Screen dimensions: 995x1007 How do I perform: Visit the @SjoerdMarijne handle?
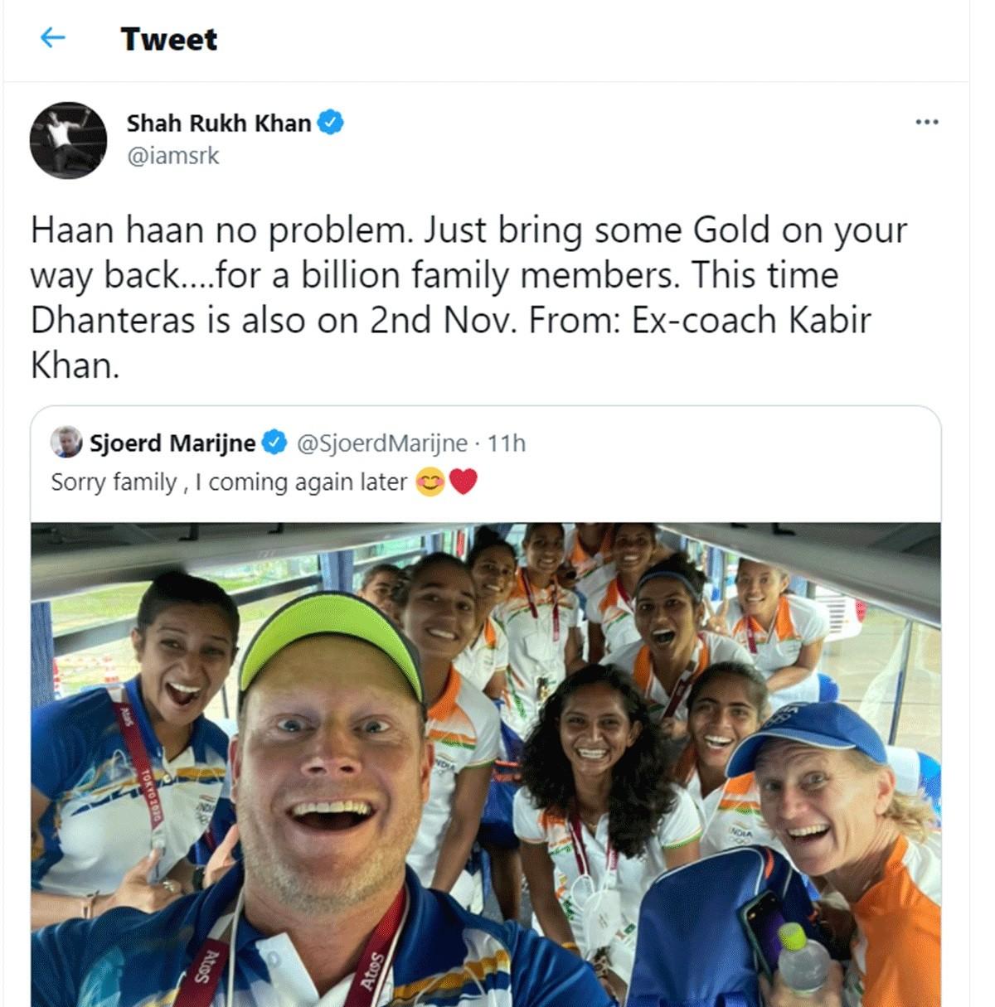382,443
